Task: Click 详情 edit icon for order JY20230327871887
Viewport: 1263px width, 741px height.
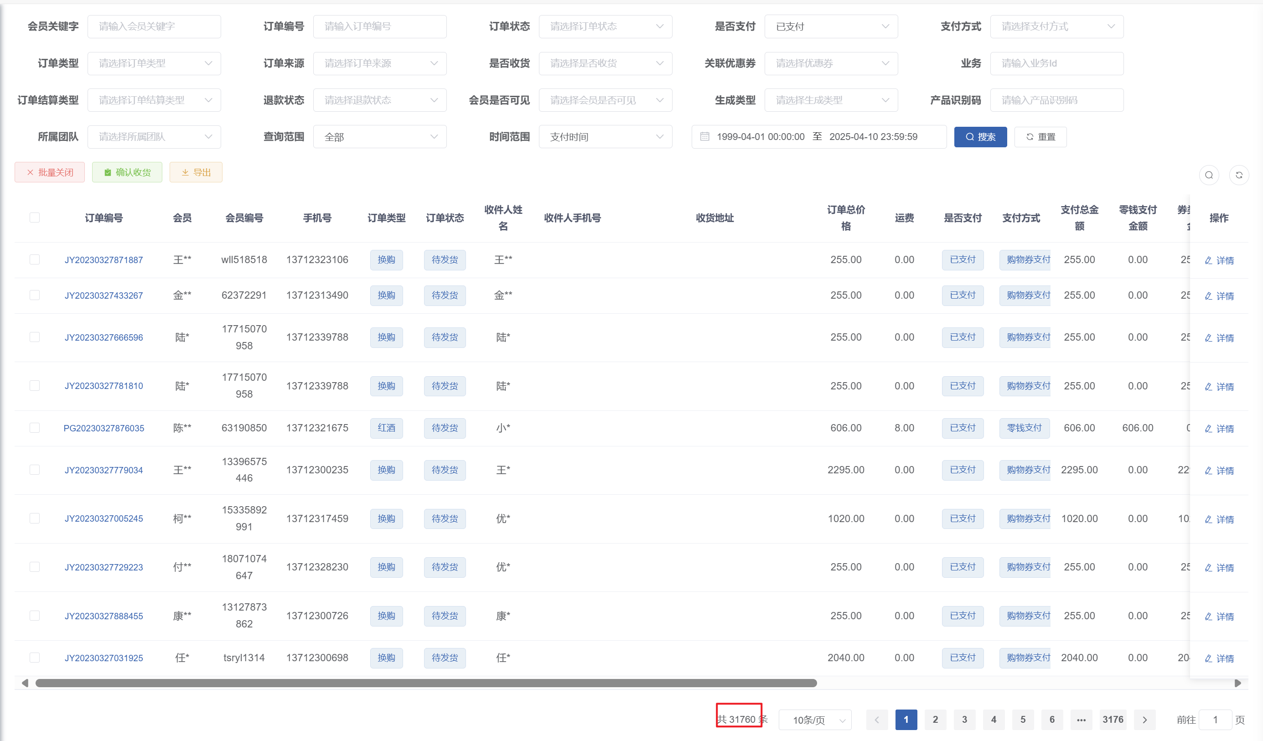Action: coord(1208,260)
